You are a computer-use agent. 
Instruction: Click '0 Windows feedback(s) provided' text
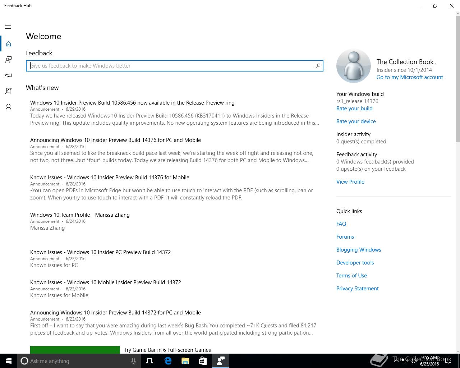375,162
